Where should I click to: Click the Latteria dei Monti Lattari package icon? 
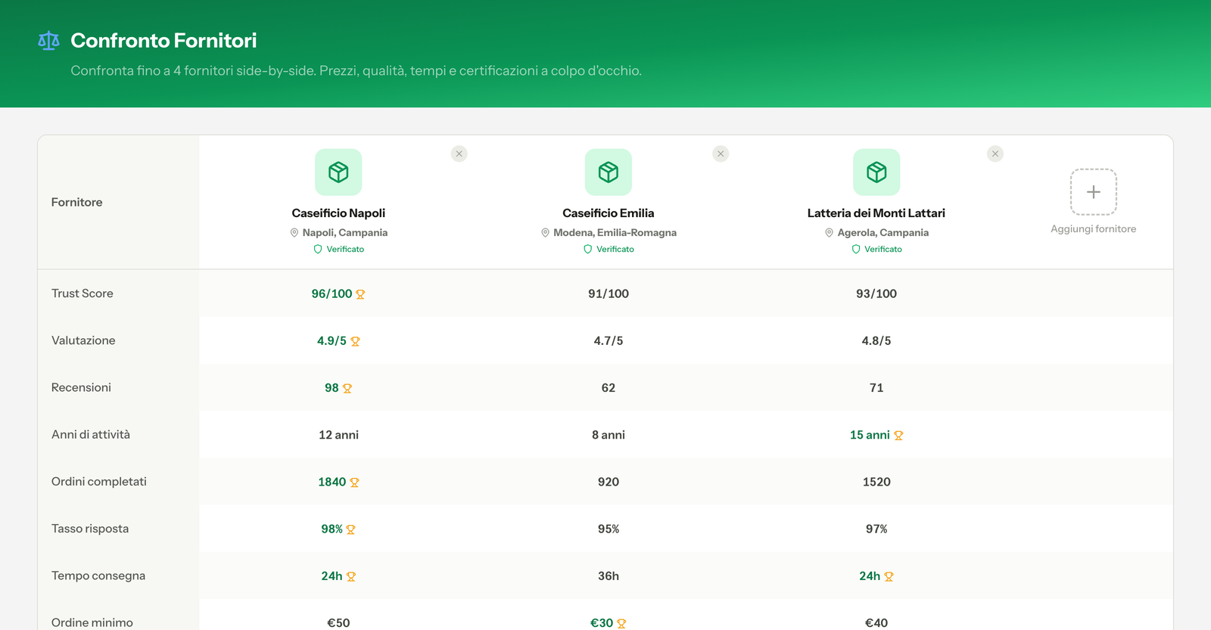point(876,172)
